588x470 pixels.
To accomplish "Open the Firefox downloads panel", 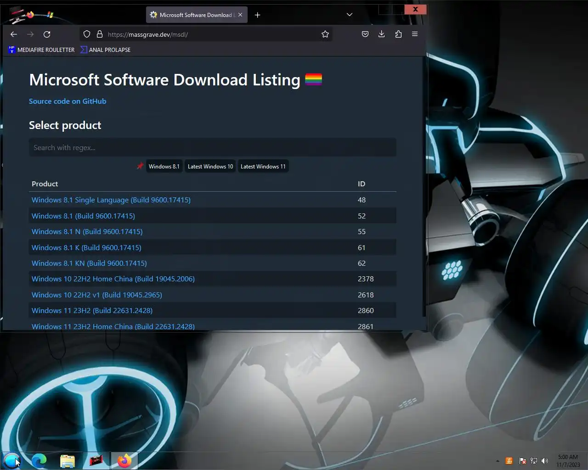I will [x=381, y=34].
